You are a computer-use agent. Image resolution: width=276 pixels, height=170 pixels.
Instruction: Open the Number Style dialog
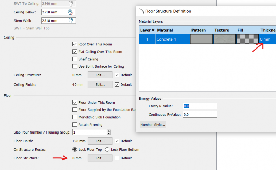[x=153, y=125]
